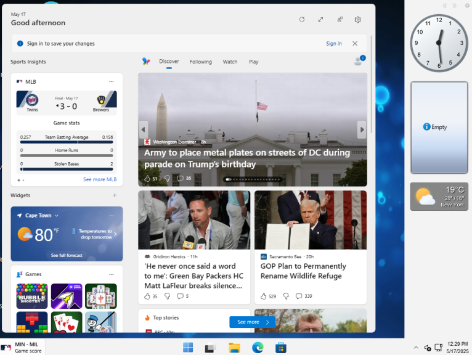The image size is (472, 355).
Task: Dislike the Matt LaFleur article
Action: pos(167,296)
